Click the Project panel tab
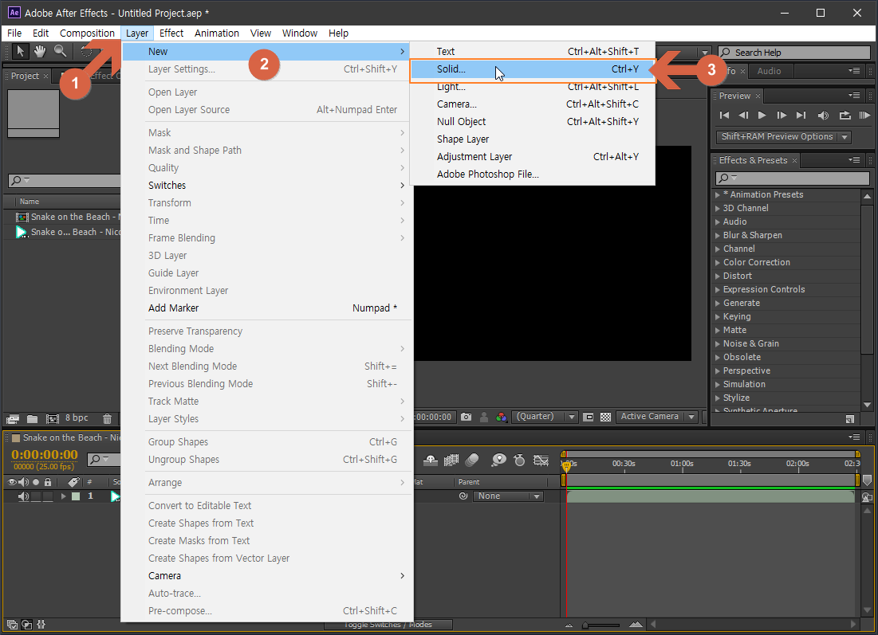This screenshot has height=635, width=878. (x=26, y=76)
